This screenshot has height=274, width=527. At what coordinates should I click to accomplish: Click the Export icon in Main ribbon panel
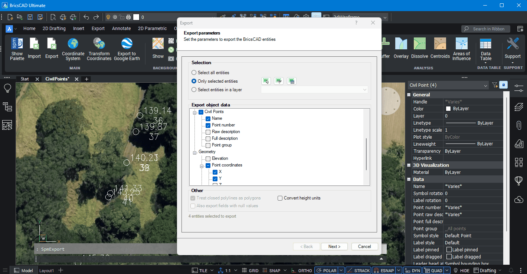[52, 44]
